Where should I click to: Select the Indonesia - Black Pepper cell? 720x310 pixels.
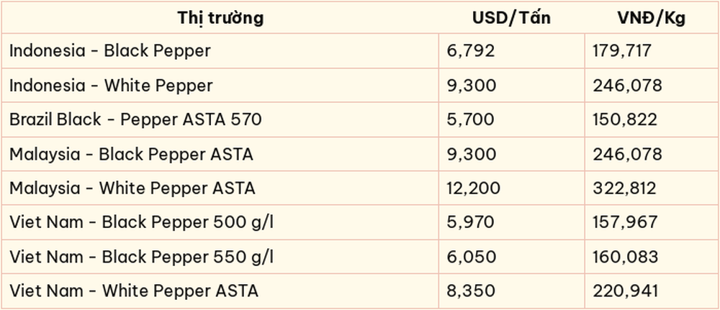tap(220, 51)
